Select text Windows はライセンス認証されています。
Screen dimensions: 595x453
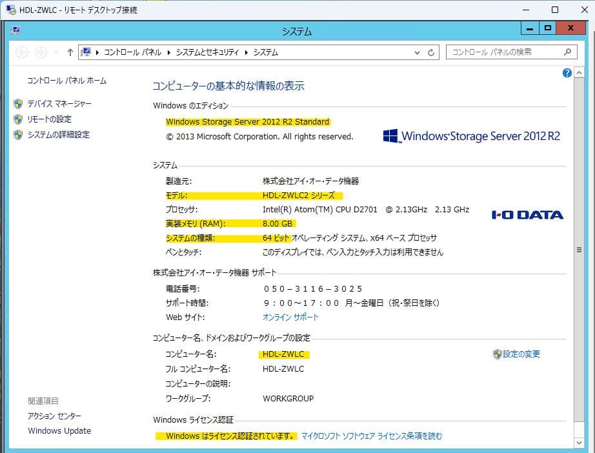click(230, 436)
